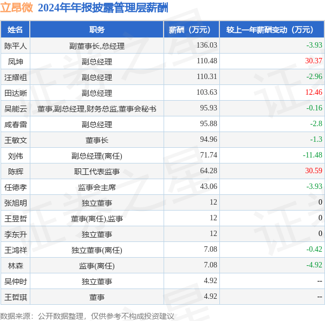Click position '董事,副总经理,财务总监,董事会秘书'
The width and height of the screenshot is (325, 321).
(x=97, y=109)
